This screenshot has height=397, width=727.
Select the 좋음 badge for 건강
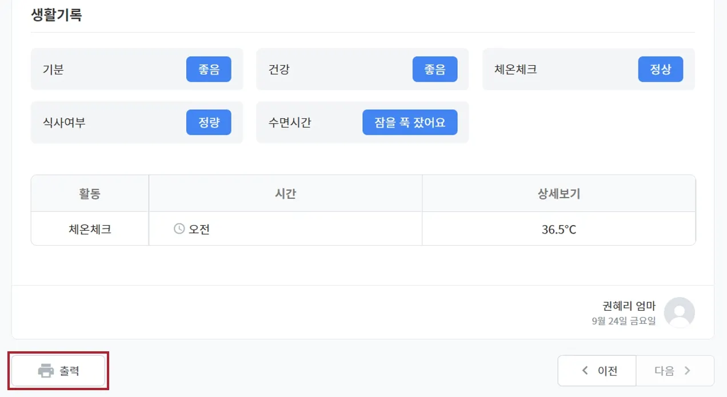(x=434, y=70)
